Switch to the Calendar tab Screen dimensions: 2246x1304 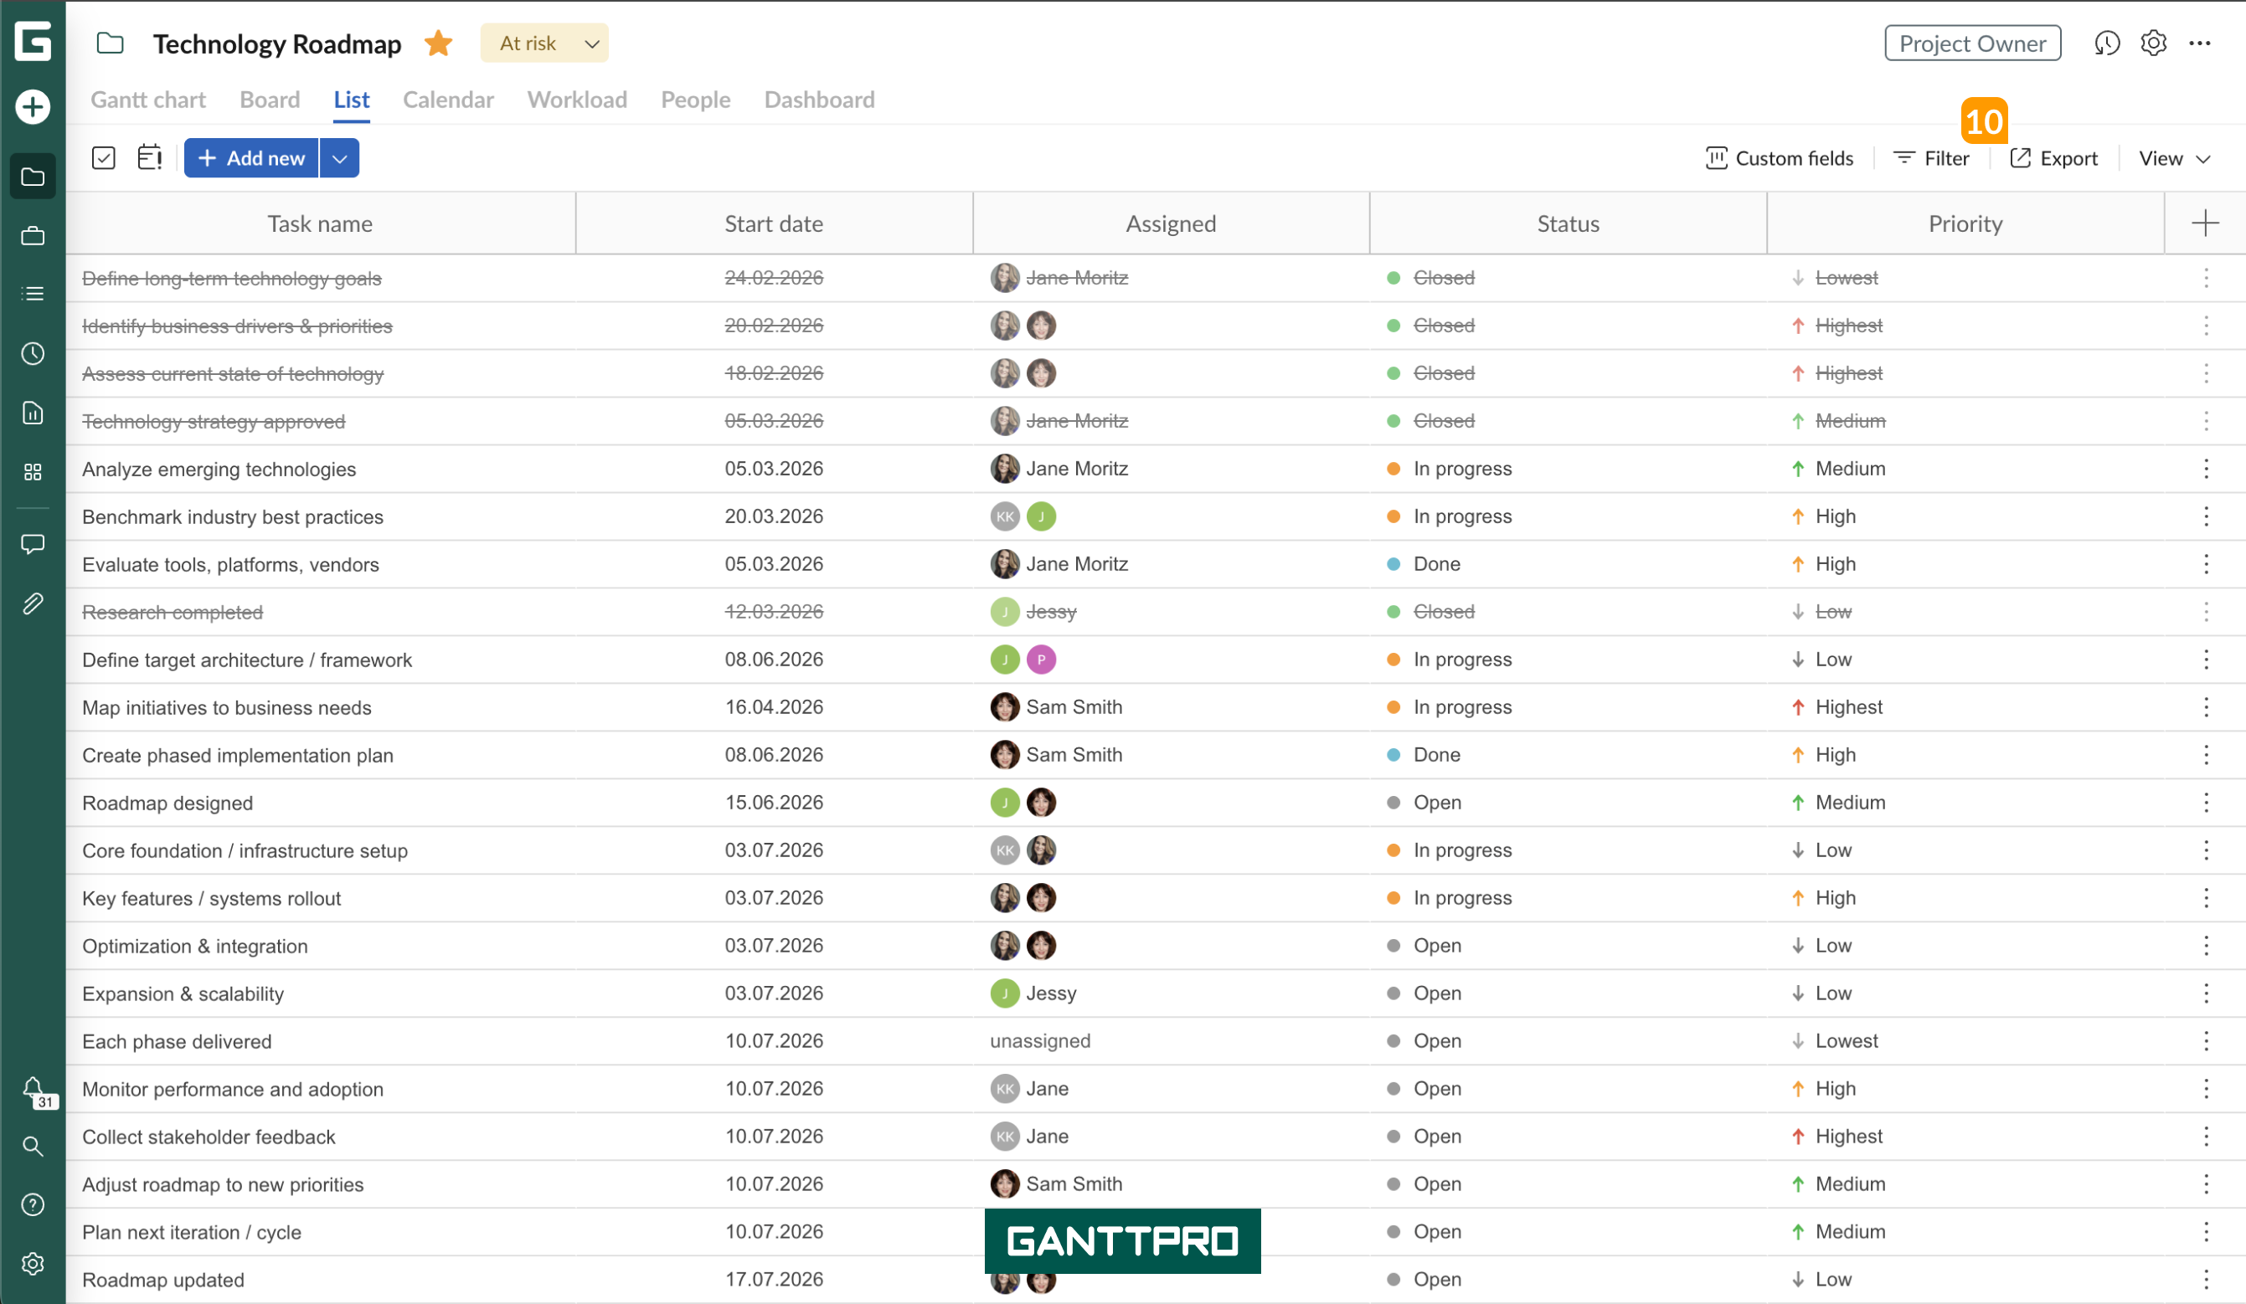(448, 100)
